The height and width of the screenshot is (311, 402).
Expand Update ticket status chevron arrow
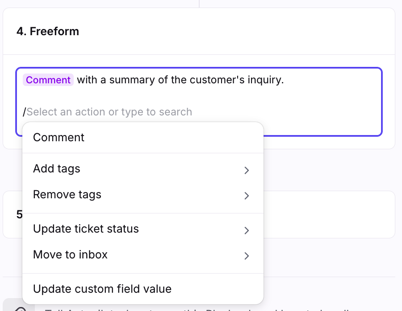pyautogui.click(x=247, y=230)
